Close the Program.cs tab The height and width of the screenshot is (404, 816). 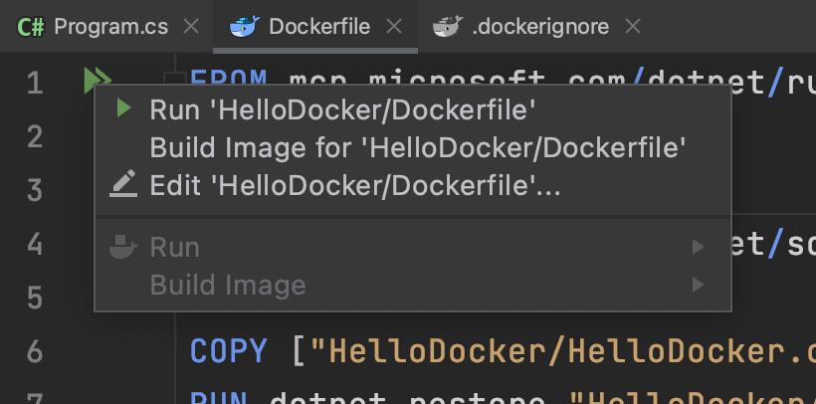(x=193, y=27)
